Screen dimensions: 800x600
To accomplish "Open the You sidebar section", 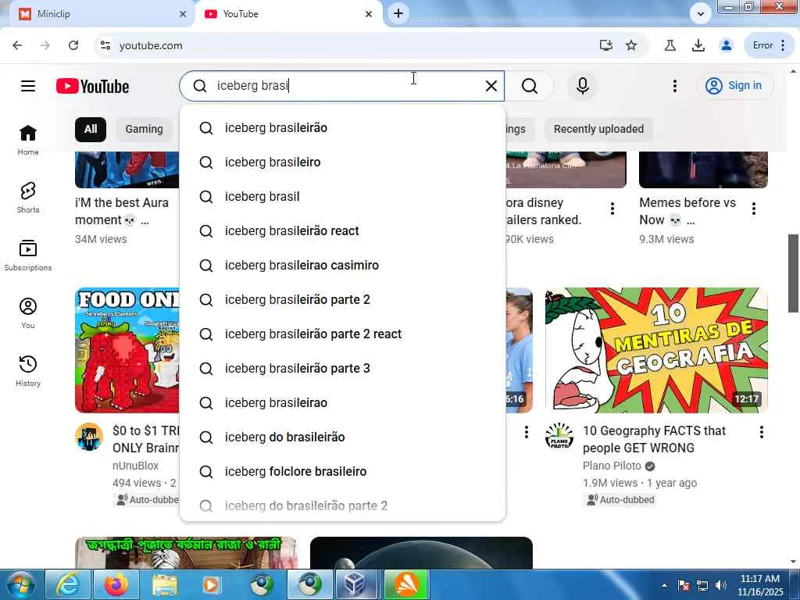I will coord(28,312).
